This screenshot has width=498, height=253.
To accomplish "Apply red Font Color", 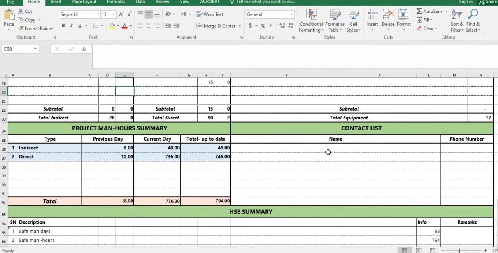I will [x=124, y=26].
